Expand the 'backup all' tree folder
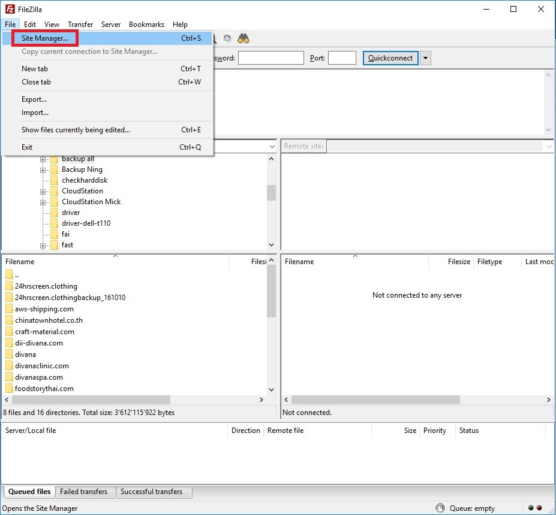Screen dimensions: 556x515 pyautogui.click(x=43, y=159)
